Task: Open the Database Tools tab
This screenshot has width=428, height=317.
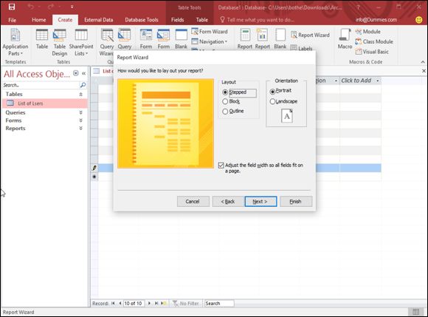Action: (x=142, y=20)
